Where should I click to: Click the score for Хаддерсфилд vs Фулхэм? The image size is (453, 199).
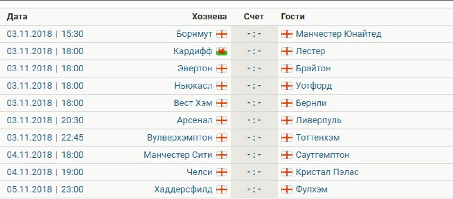point(254,190)
